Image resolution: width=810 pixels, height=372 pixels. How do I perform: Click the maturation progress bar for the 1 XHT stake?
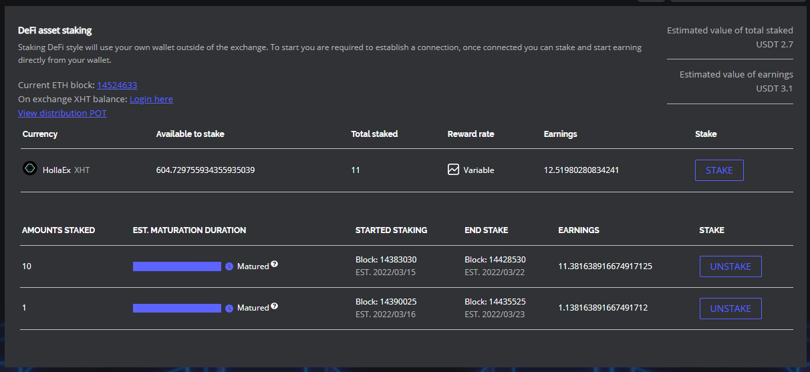point(177,308)
